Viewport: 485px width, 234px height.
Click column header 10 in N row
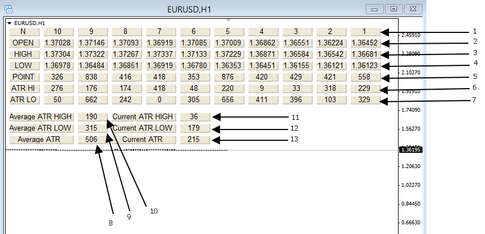[x=59, y=32]
